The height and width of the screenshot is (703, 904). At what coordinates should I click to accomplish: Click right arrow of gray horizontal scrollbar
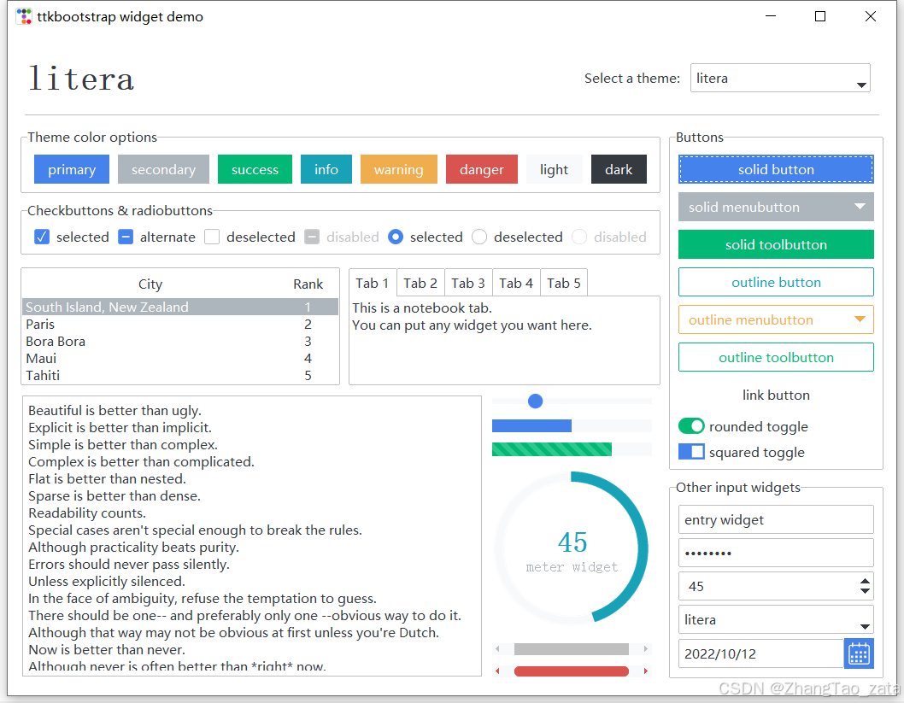click(646, 649)
